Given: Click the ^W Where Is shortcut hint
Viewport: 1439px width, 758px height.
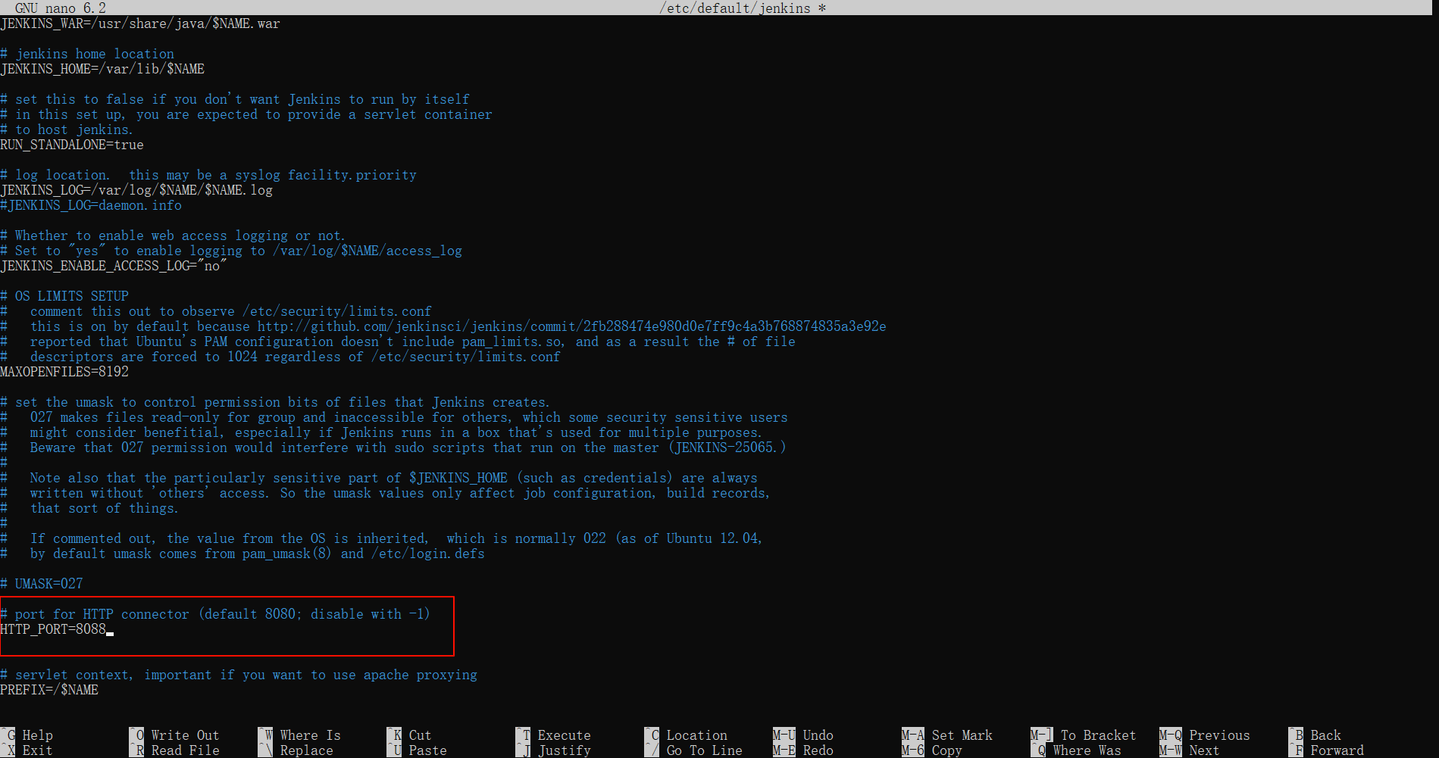Looking at the screenshot, I should pyautogui.click(x=299, y=735).
